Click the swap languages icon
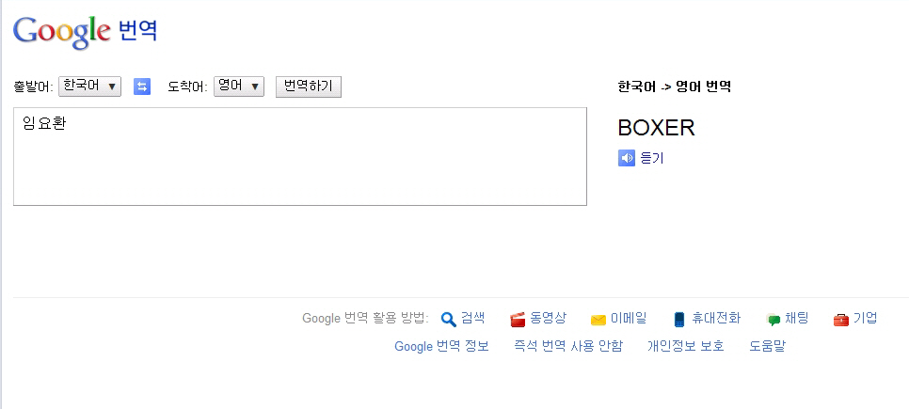 click(142, 87)
